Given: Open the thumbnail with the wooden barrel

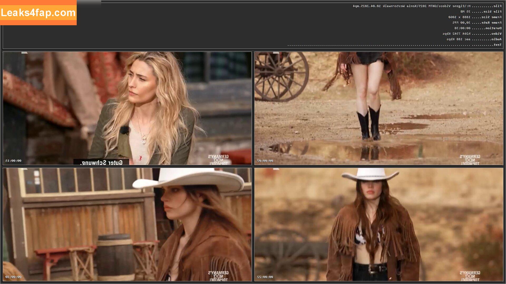Looking at the screenshot, I should click(x=127, y=225).
